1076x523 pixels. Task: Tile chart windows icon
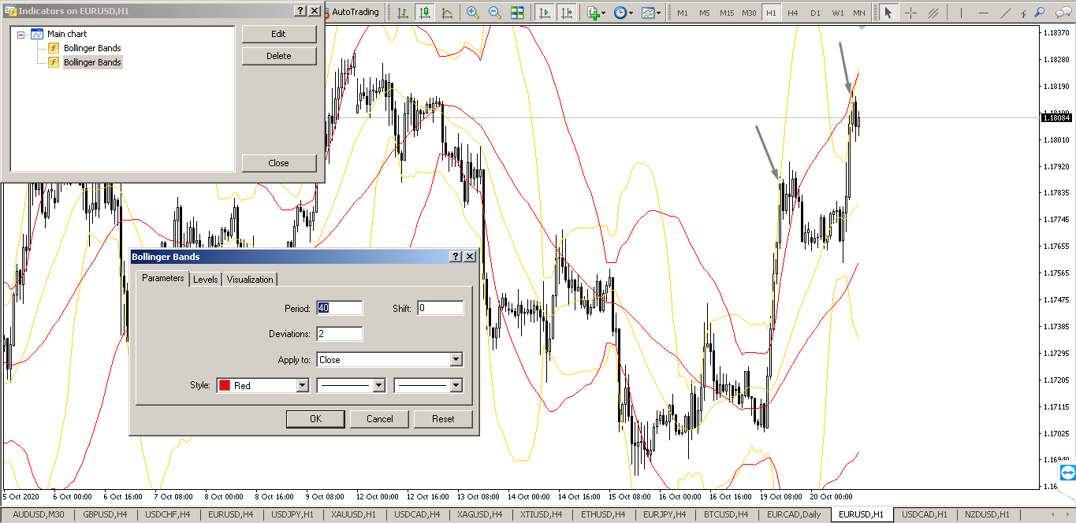517,12
